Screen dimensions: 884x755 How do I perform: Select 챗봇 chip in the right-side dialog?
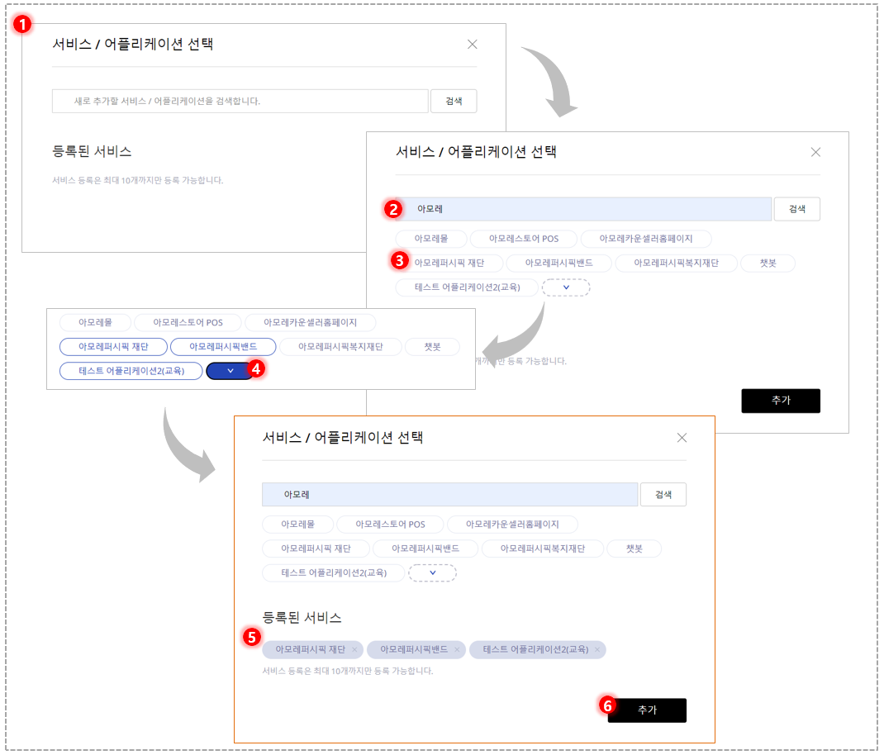click(x=768, y=264)
